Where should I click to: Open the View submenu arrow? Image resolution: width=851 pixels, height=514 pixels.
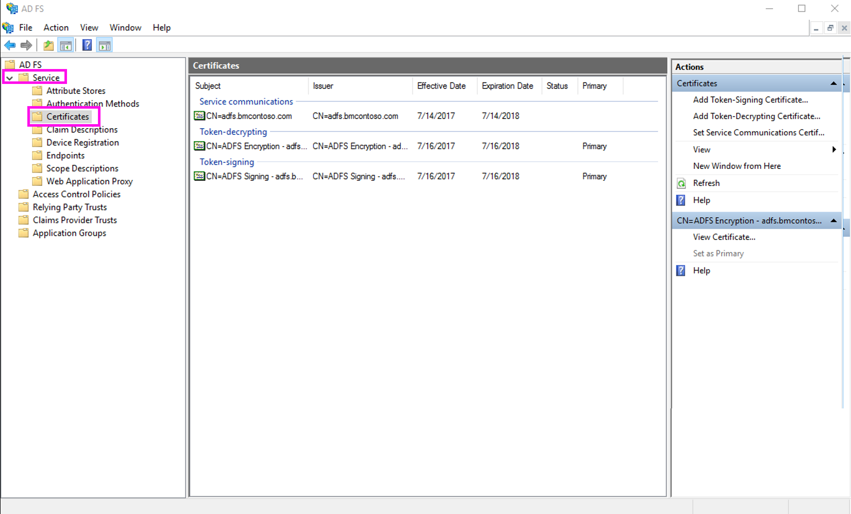coord(834,149)
